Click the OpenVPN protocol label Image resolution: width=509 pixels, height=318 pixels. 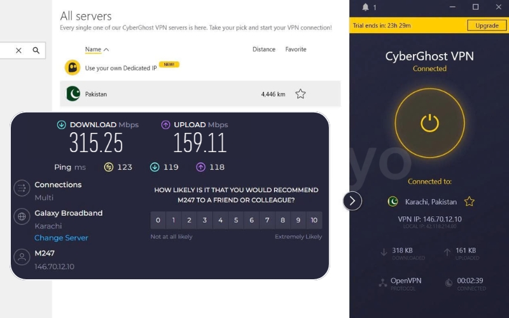406,280
